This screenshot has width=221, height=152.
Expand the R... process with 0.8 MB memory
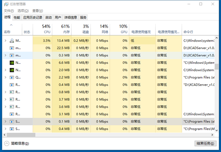tap(5, 92)
